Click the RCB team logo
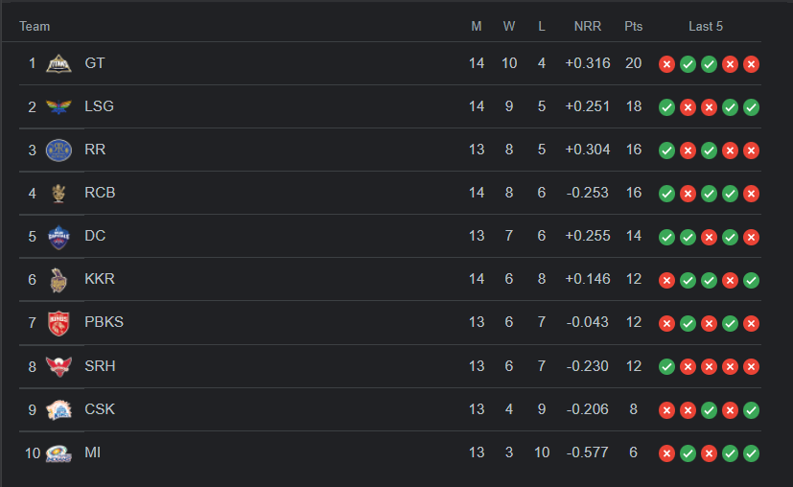Image resolution: width=793 pixels, height=487 pixels. [x=59, y=193]
